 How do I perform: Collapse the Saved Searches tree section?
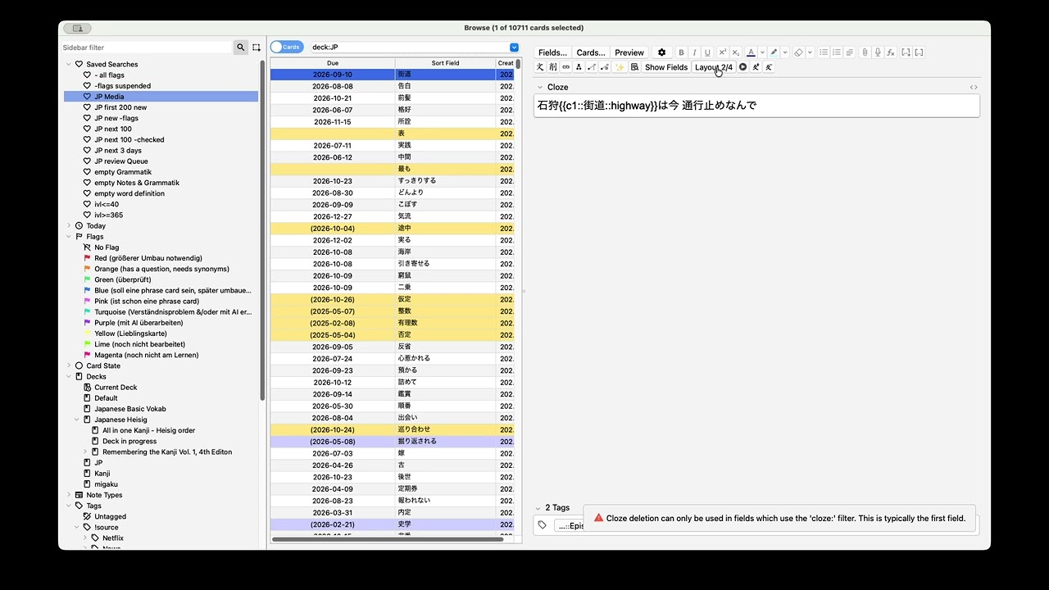[x=69, y=64]
